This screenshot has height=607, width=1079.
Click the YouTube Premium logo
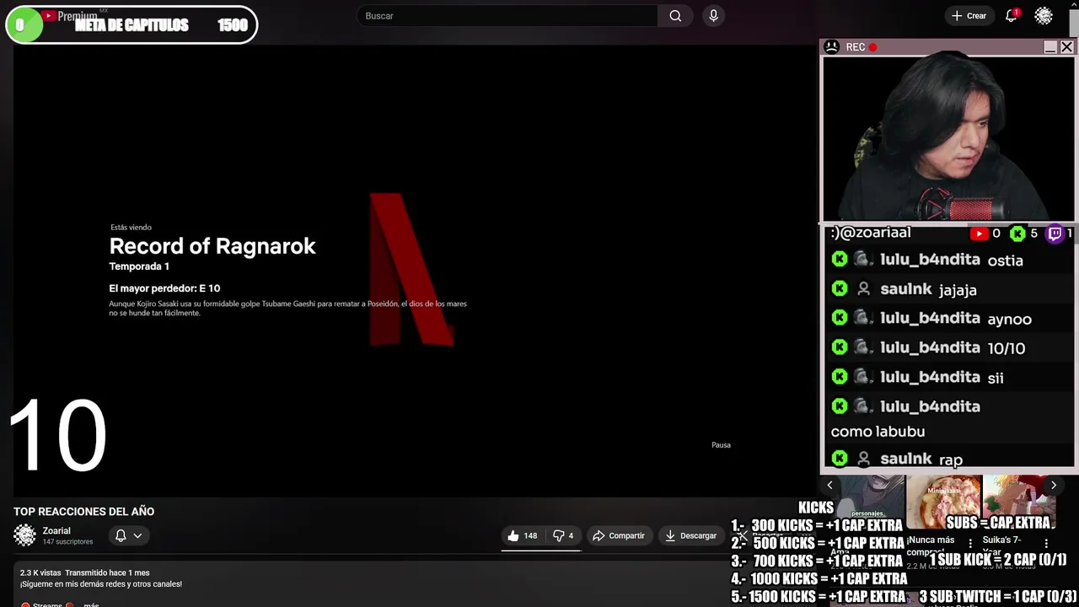[70, 16]
